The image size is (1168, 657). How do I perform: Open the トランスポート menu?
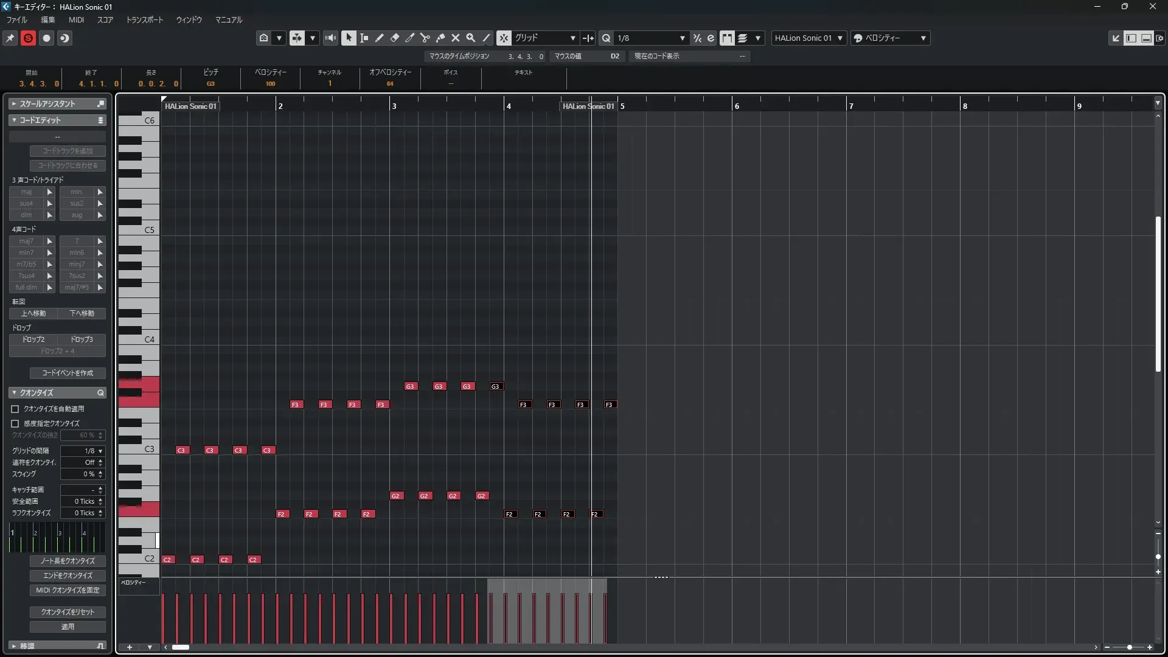click(x=144, y=19)
